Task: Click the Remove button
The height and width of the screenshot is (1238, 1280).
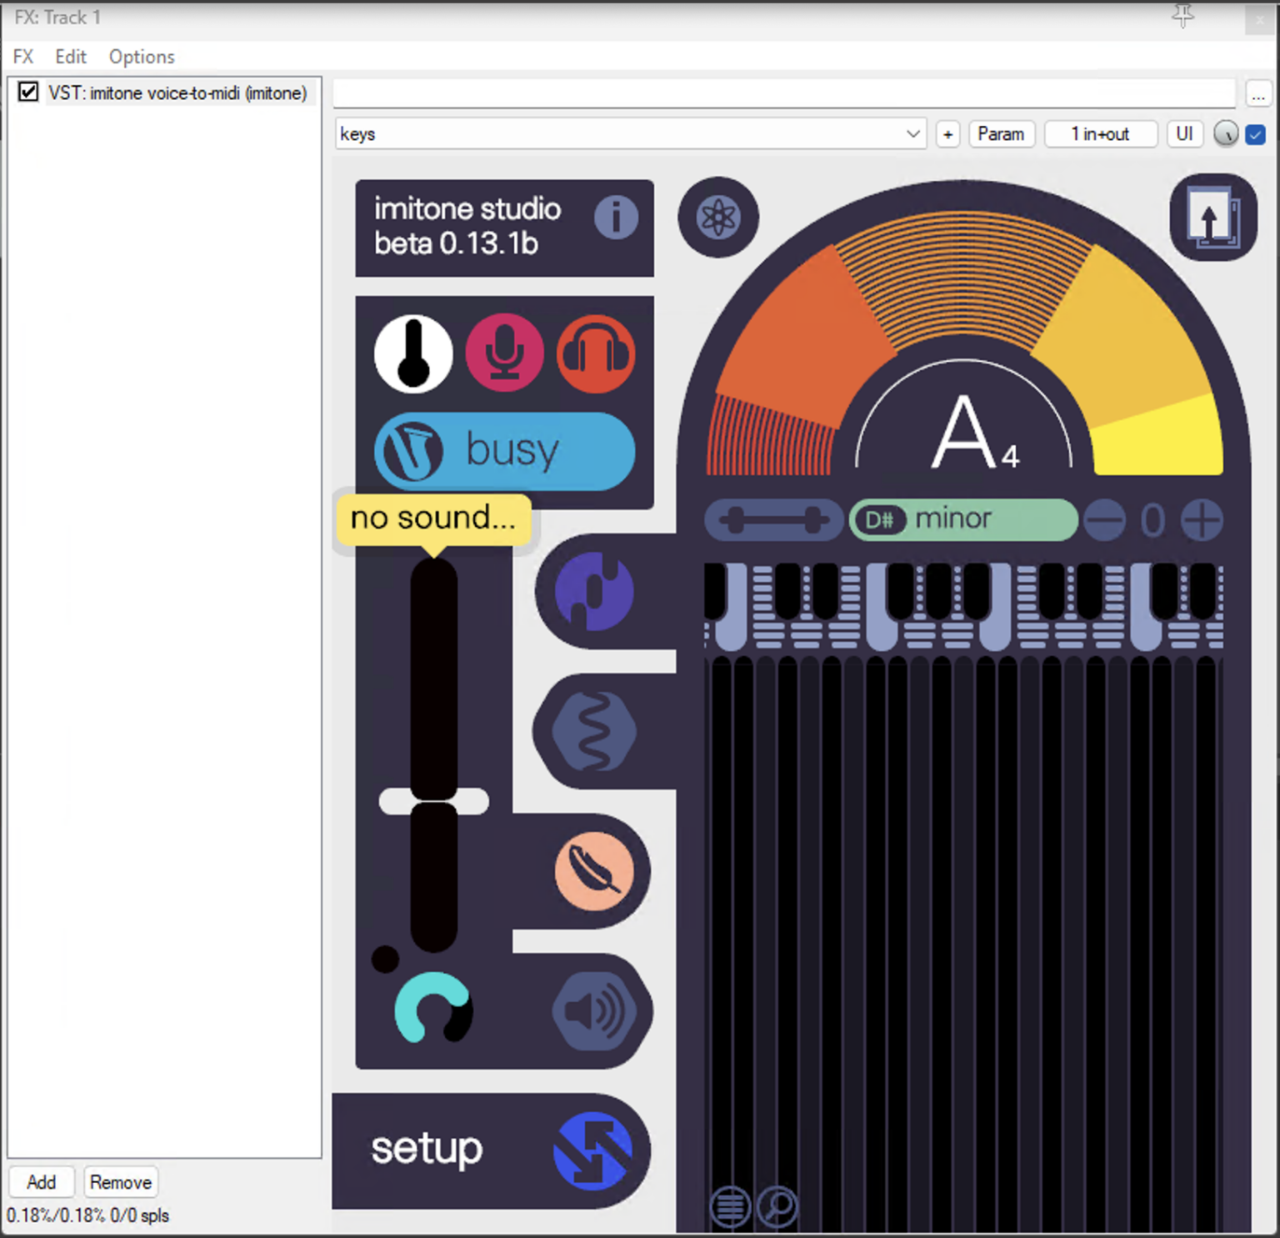Action: click(x=121, y=1182)
